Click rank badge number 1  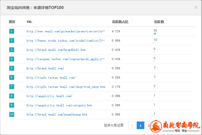point(11,31)
